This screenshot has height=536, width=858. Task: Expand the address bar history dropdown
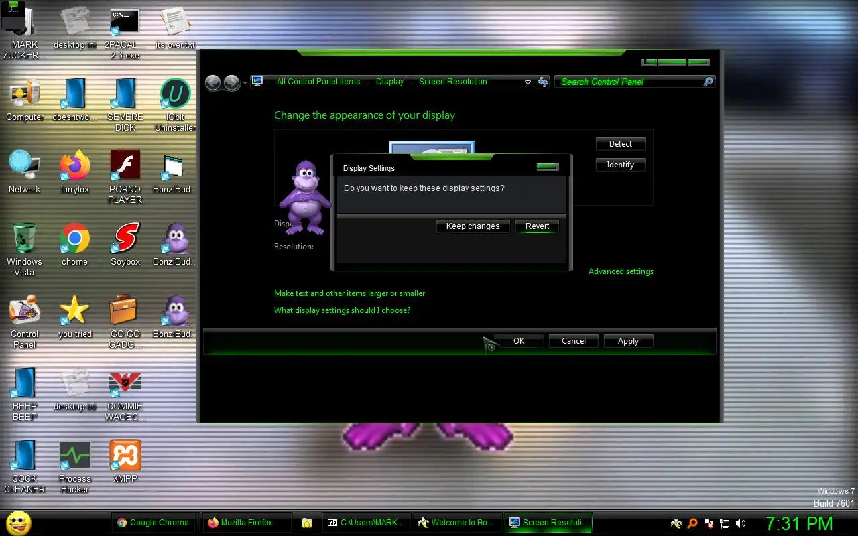tap(528, 82)
